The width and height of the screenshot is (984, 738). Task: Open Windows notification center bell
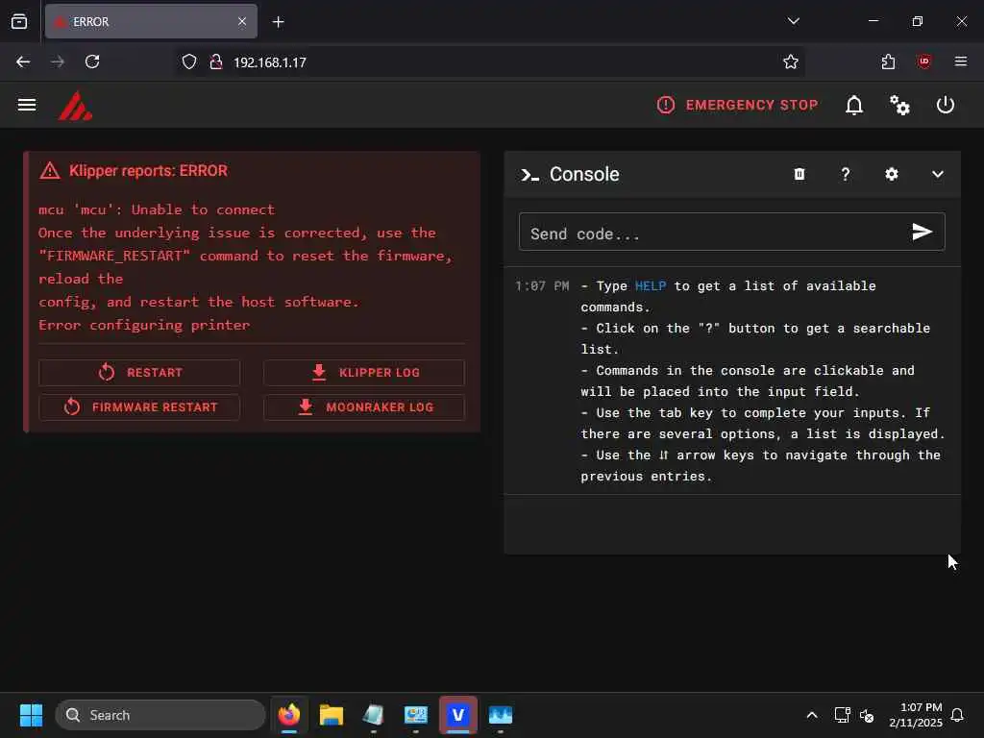(958, 715)
